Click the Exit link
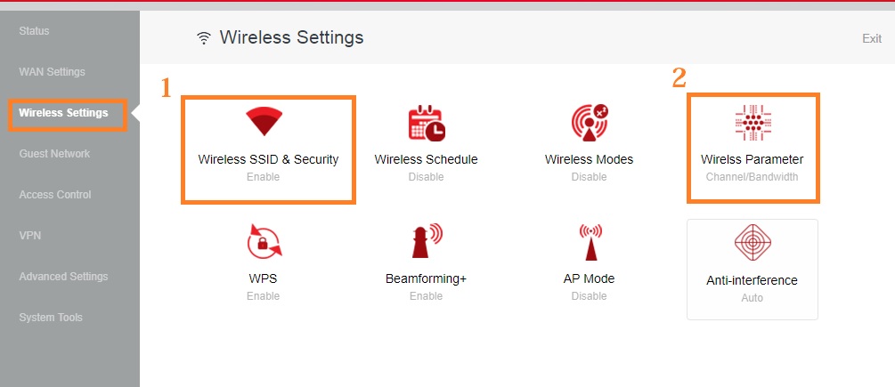The width and height of the screenshot is (895, 387). tap(871, 38)
